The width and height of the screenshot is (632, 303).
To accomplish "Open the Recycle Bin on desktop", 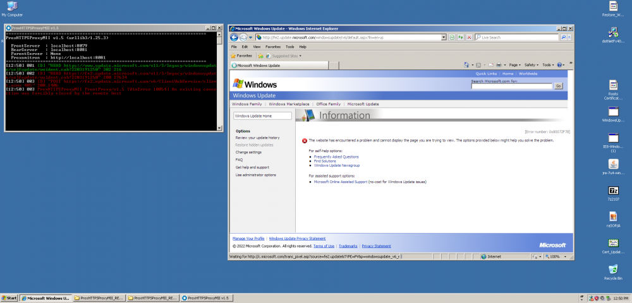I will pyautogui.click(x=612, y=269).
